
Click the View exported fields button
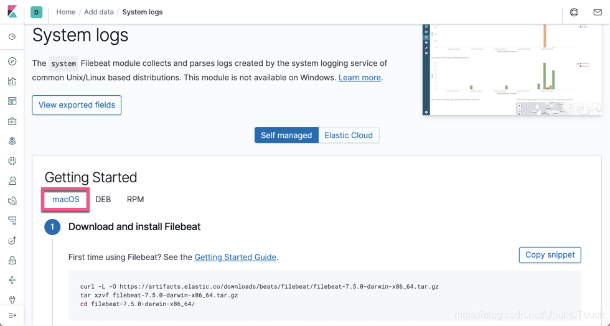point(77,105)
